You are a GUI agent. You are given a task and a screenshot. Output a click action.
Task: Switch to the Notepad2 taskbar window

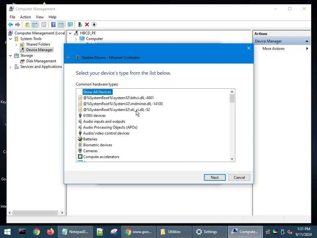(75, 232)
